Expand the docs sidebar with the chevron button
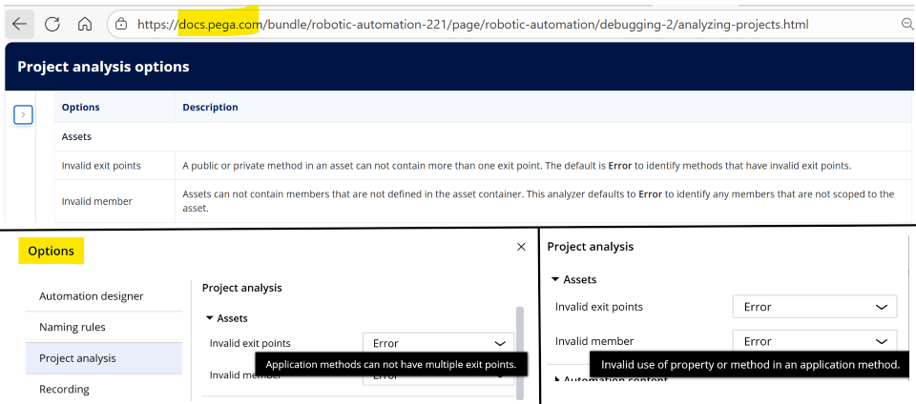The height and width of the screenshot is (404, 916). click(x=24, y=114)
